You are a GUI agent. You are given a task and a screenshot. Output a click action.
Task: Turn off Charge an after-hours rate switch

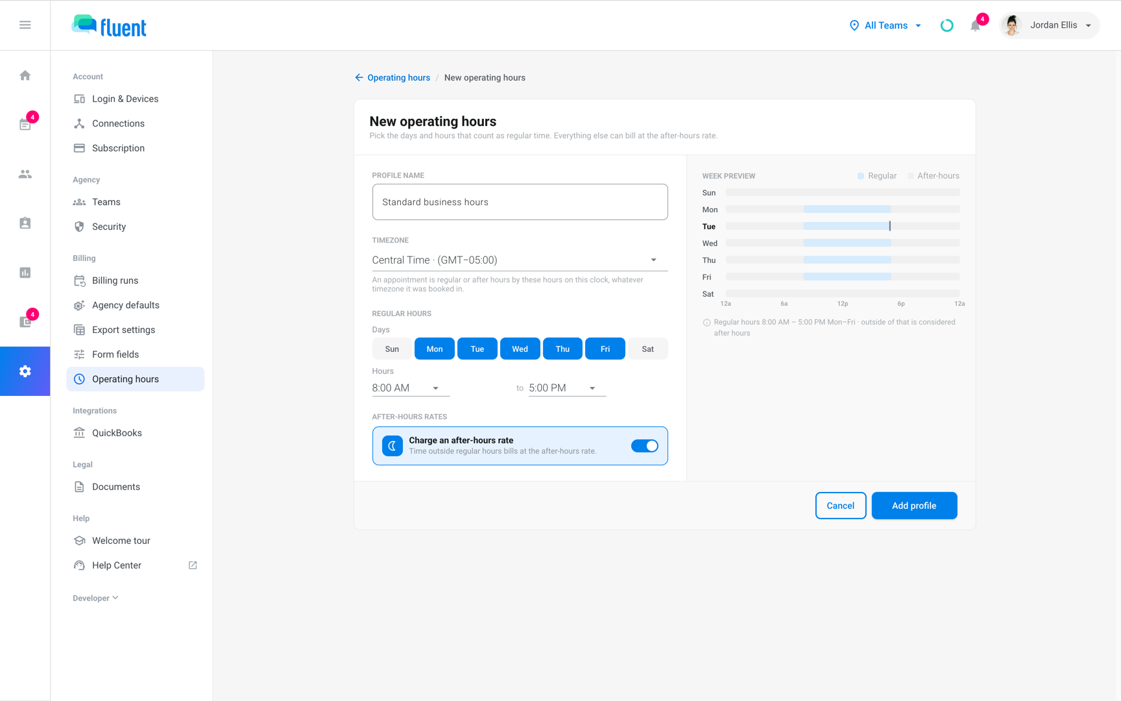tap(645, 446)
